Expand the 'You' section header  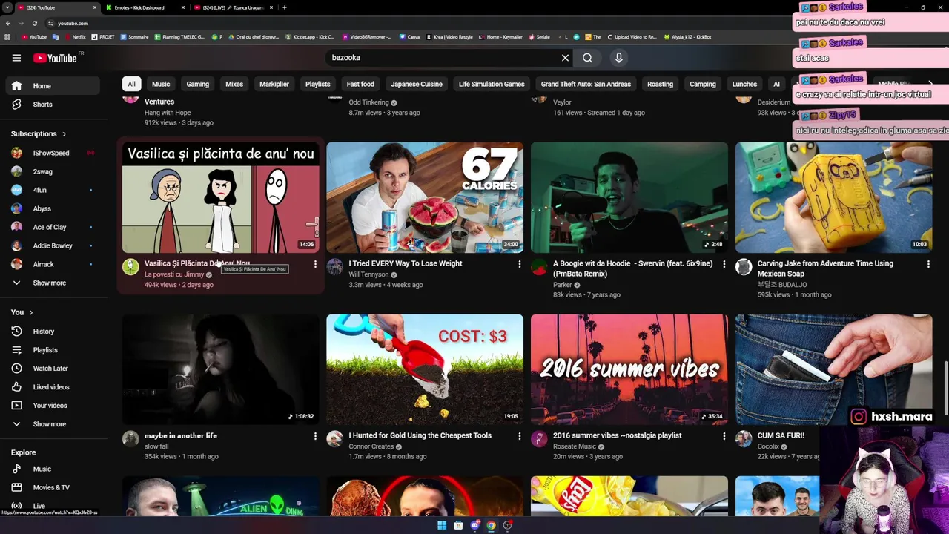pos(22,312)
